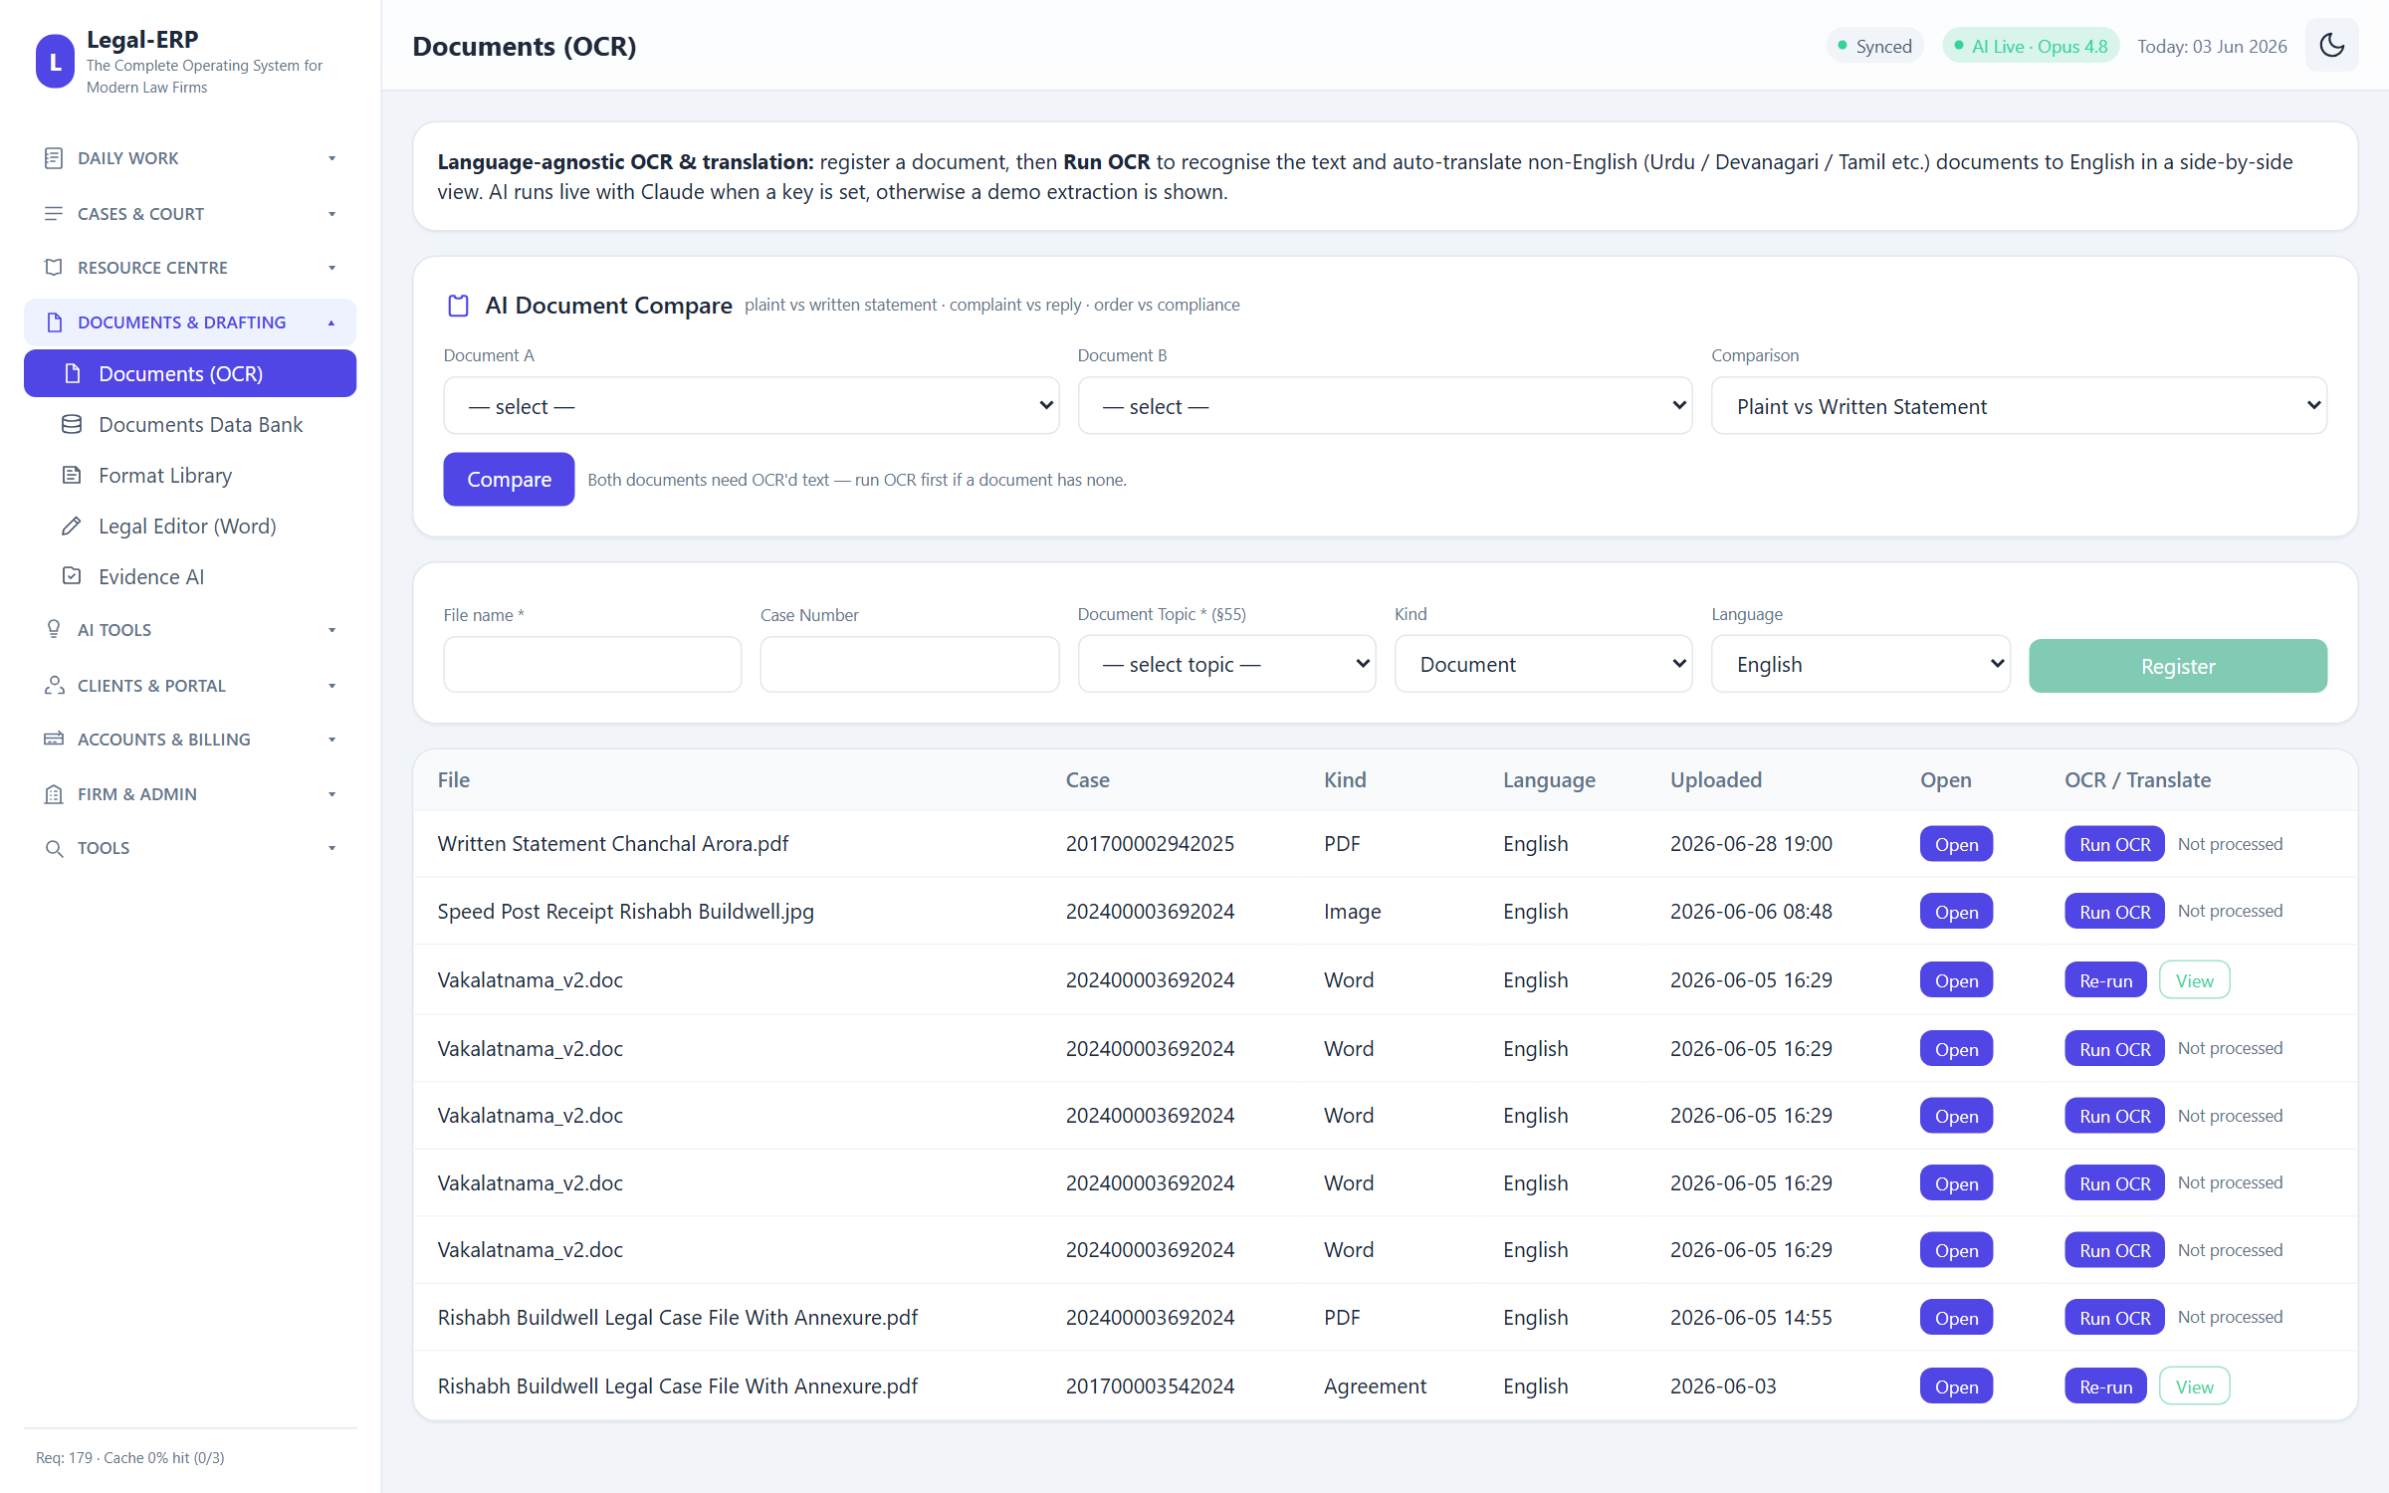Click the Legal Editor pencil icon

pyautogui.click(x=72, y=527)
